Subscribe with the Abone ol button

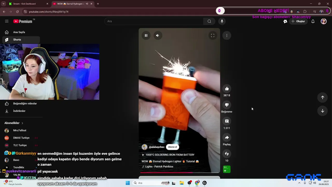tap(172, 147)
